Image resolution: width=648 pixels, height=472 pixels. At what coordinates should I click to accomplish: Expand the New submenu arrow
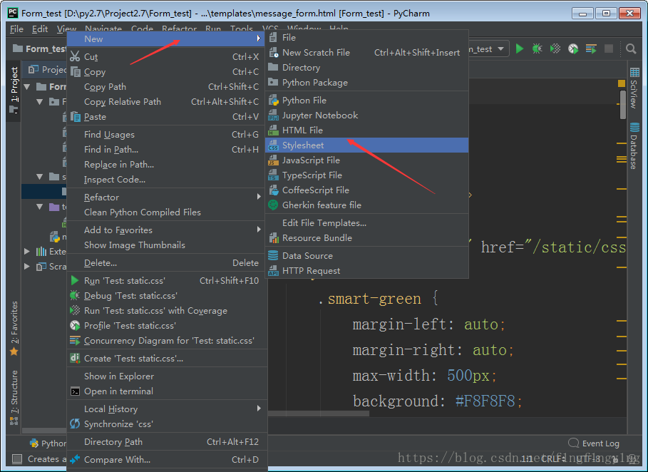(x=259, y=39)
